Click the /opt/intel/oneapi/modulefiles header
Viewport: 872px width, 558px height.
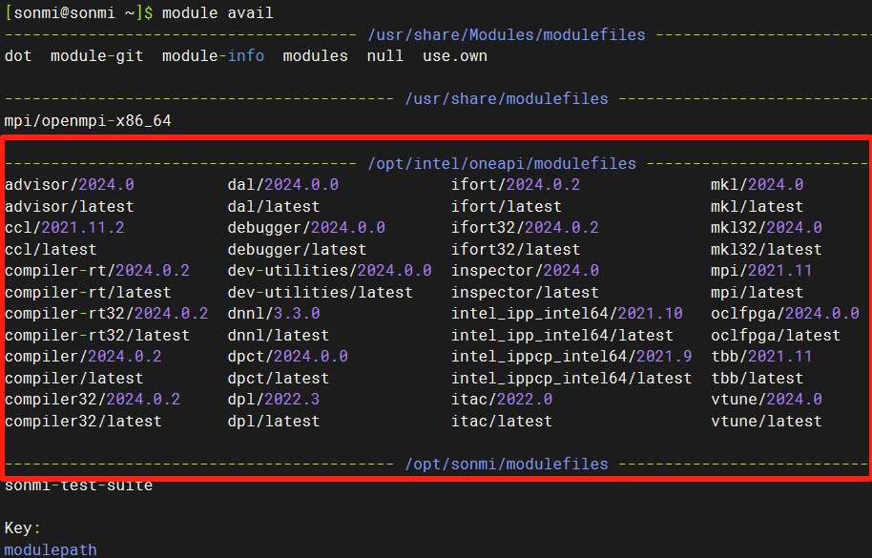pyautogui.click(x=502, y=164)
